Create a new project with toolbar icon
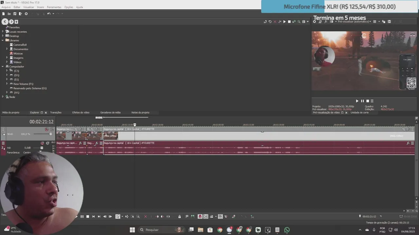The height and width of the screenshot is (235, 419). point(3,14)
